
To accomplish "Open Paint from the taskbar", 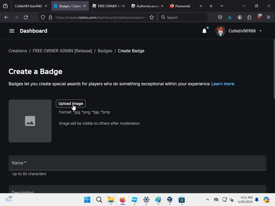I will [x=158, y=200].
